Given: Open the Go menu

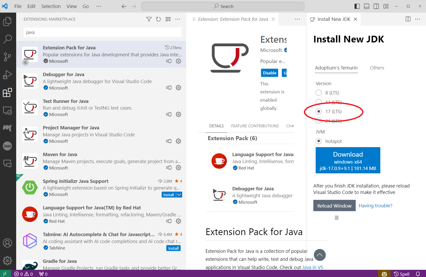Looking at the screenshot, I should [x=85, y=6].
